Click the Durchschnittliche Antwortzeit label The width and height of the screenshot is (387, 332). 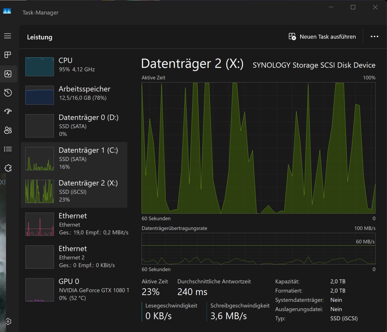click(214, 282)
